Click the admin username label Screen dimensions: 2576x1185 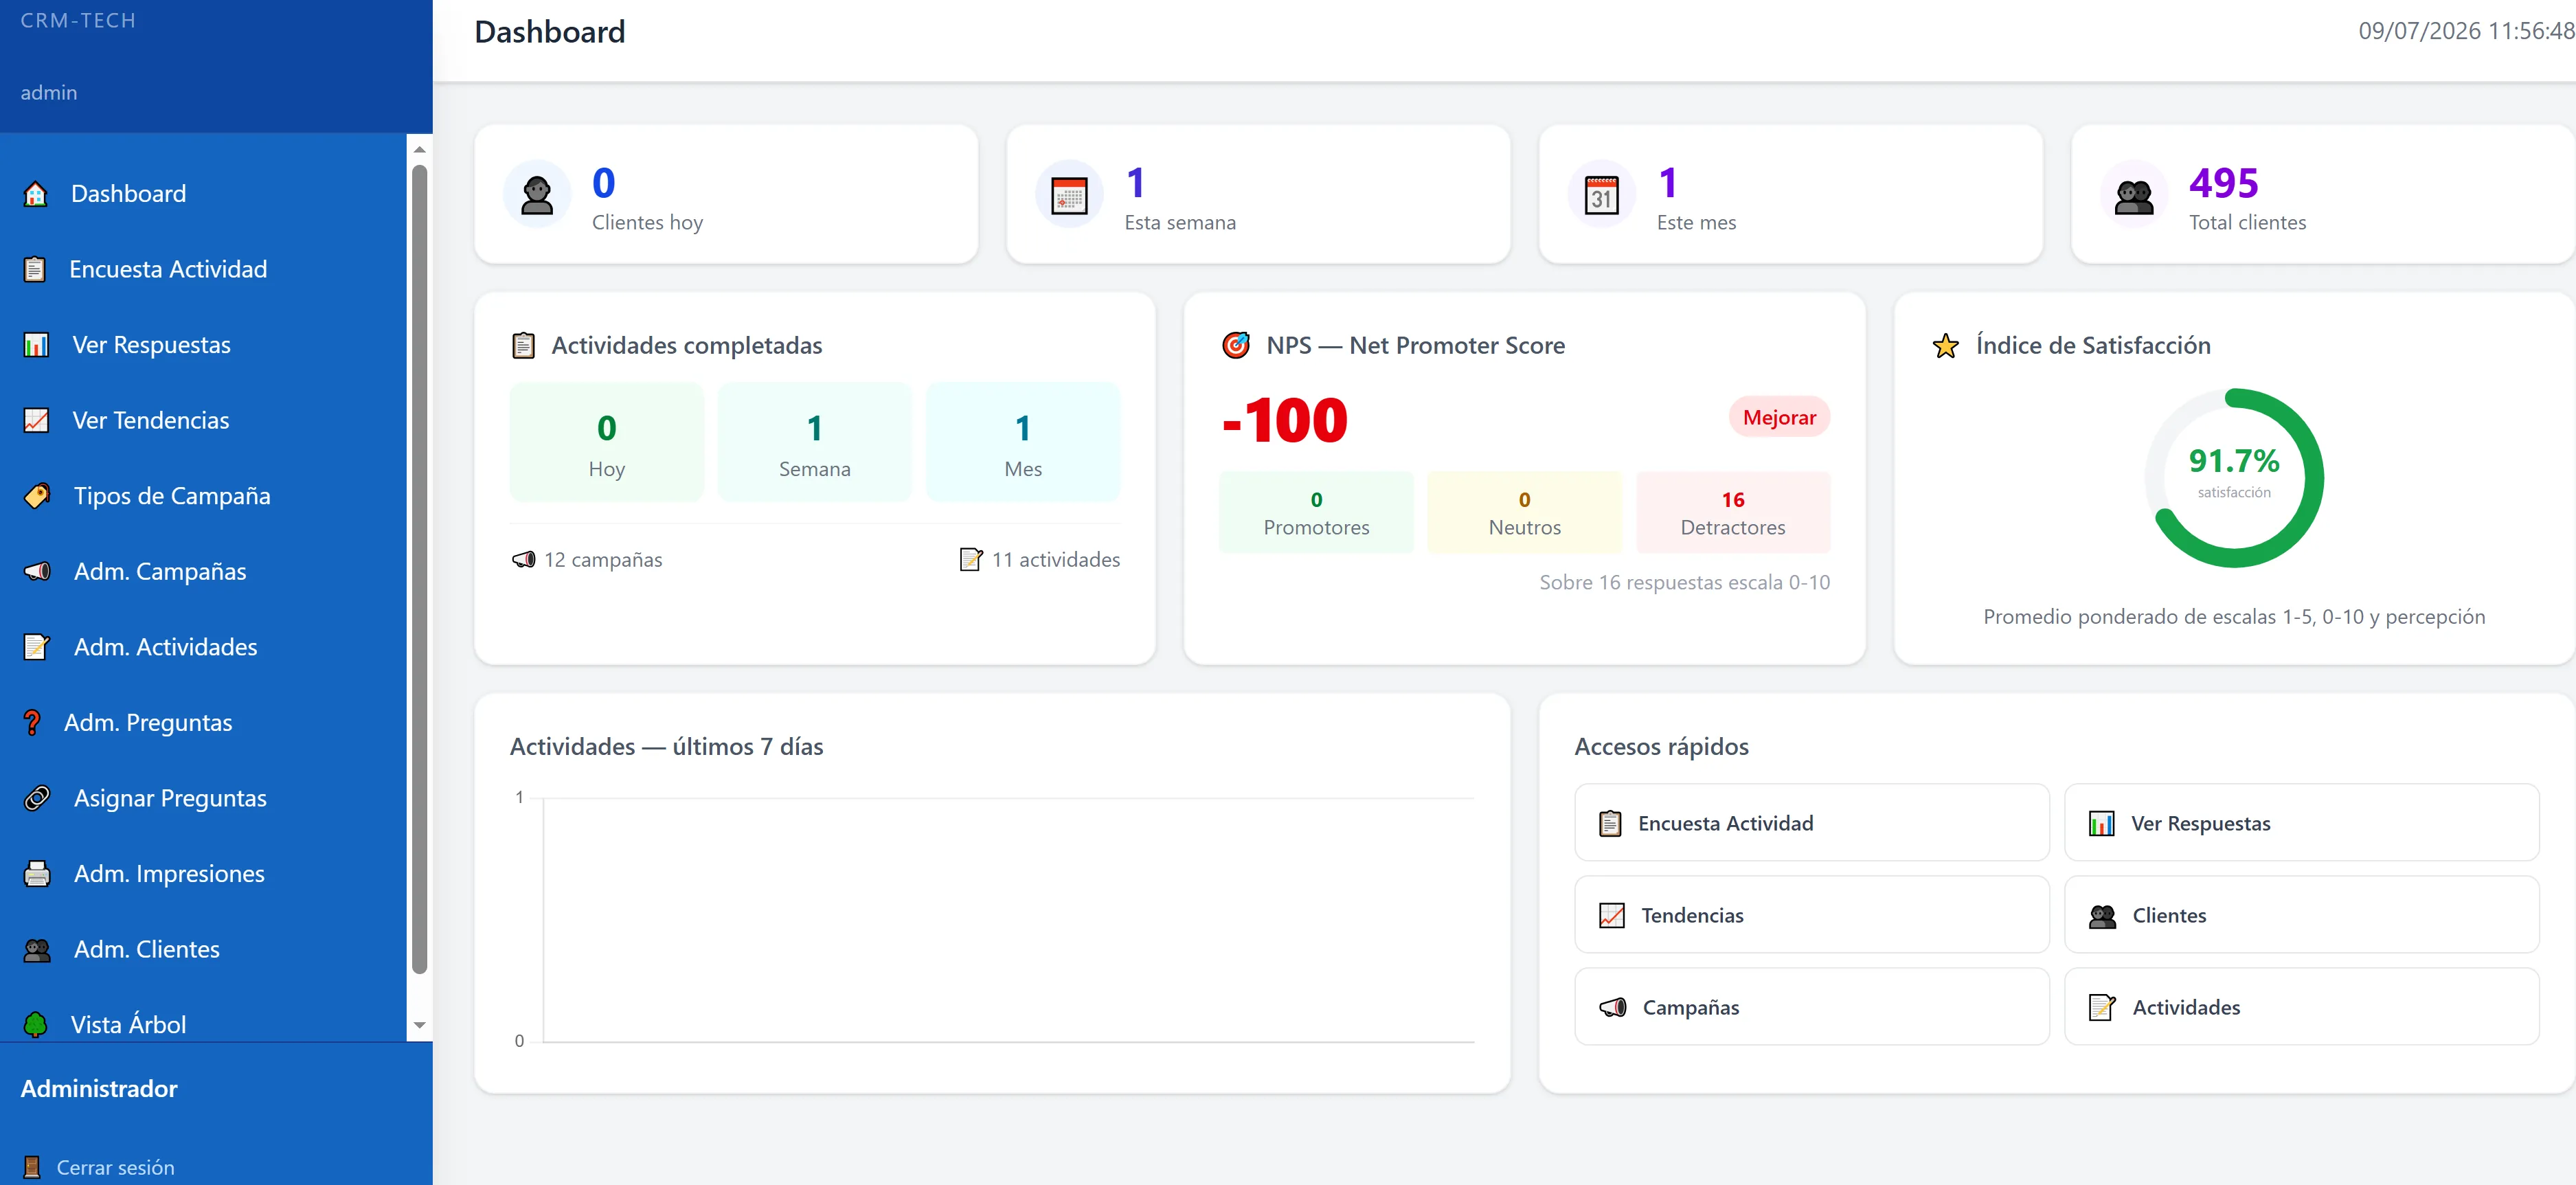pos(49,92)
